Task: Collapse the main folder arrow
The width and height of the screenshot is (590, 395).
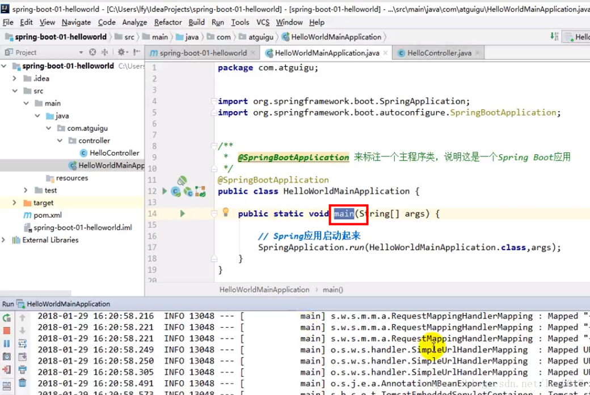Action: click(x=26, y=103)
